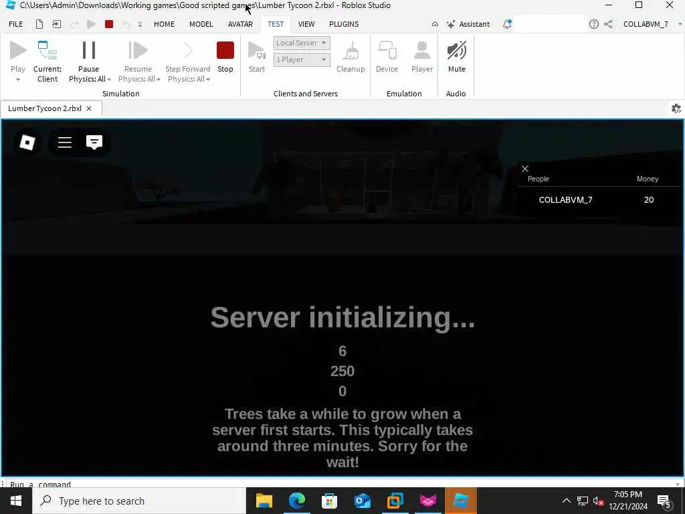Screen dimensions: 685x514
Task: Open Outlook from the taskbar
Action: point(362,501)
